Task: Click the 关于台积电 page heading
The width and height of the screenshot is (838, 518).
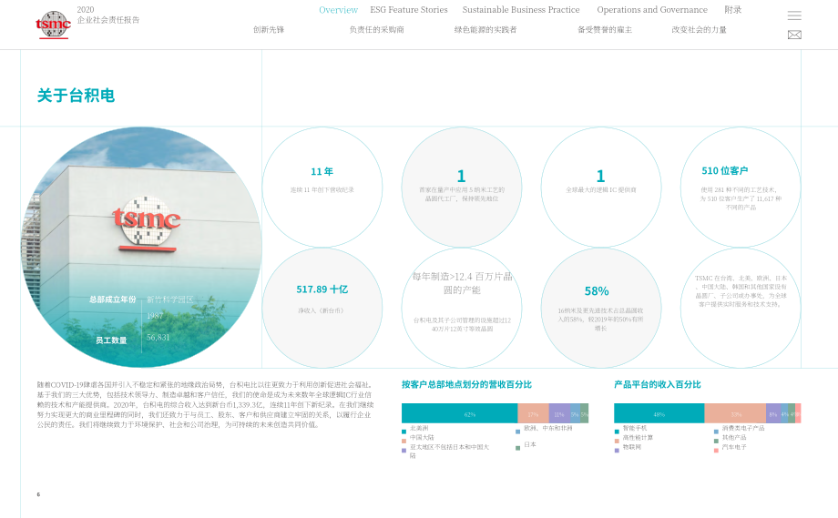Action: pos(76,96)
